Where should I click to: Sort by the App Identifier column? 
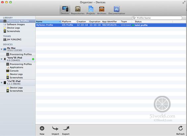[x=111, y=22]
